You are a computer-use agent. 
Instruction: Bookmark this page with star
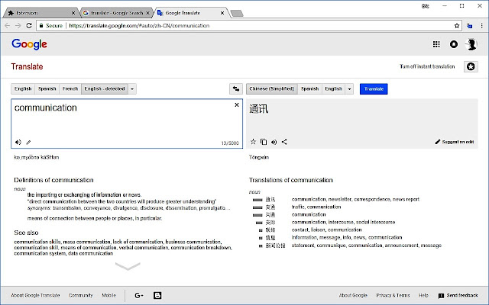pos(457,25)
